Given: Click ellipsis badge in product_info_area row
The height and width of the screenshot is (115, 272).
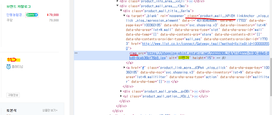Looking at the screenshot, I should coord(191,1).
